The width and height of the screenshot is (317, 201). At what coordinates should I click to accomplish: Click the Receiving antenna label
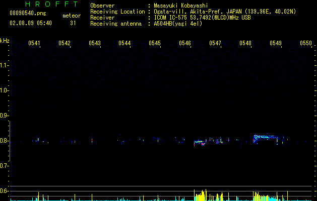tap(116, 24)
